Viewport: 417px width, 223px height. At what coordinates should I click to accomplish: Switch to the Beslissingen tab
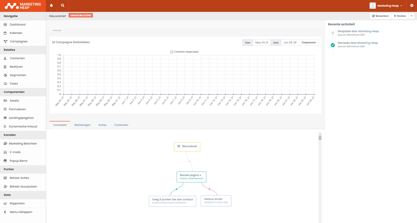click(x=82, y=125)
